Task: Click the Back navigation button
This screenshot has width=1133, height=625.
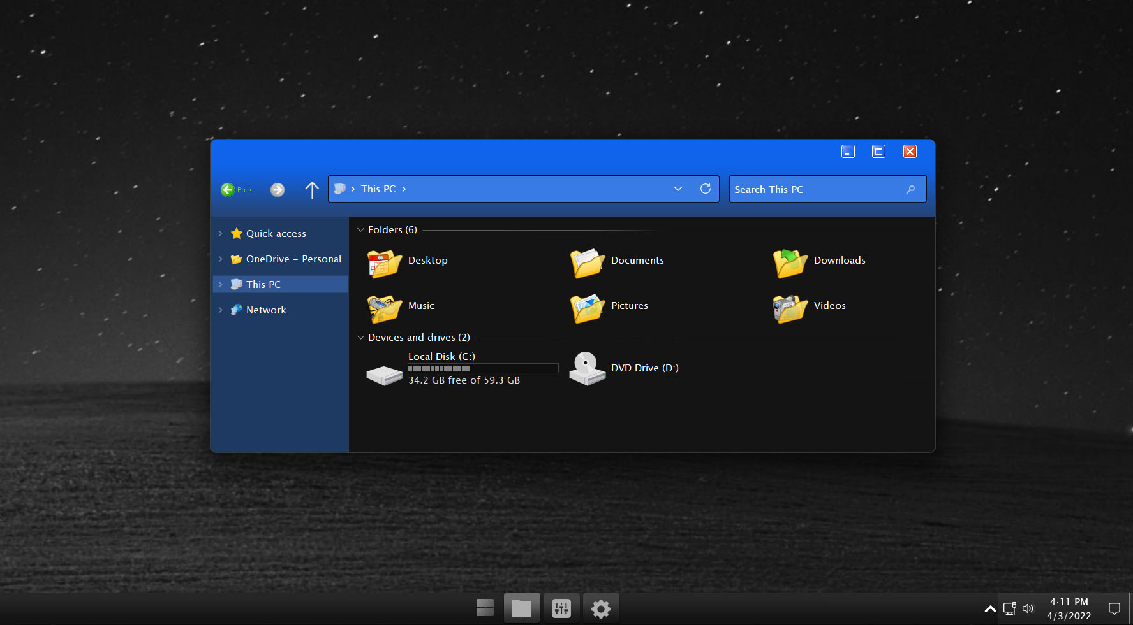Action: tap(235, 189)
